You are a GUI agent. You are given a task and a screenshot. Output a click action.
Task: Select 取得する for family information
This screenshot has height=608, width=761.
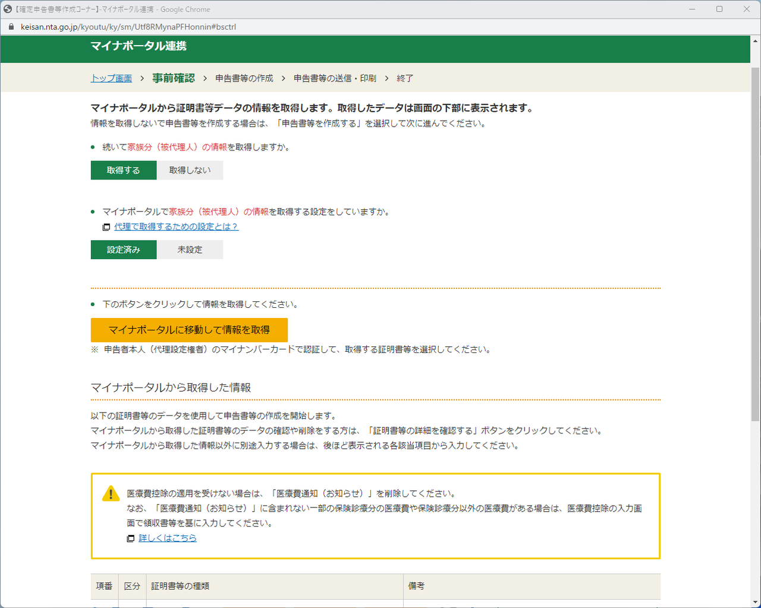(124, 170)
